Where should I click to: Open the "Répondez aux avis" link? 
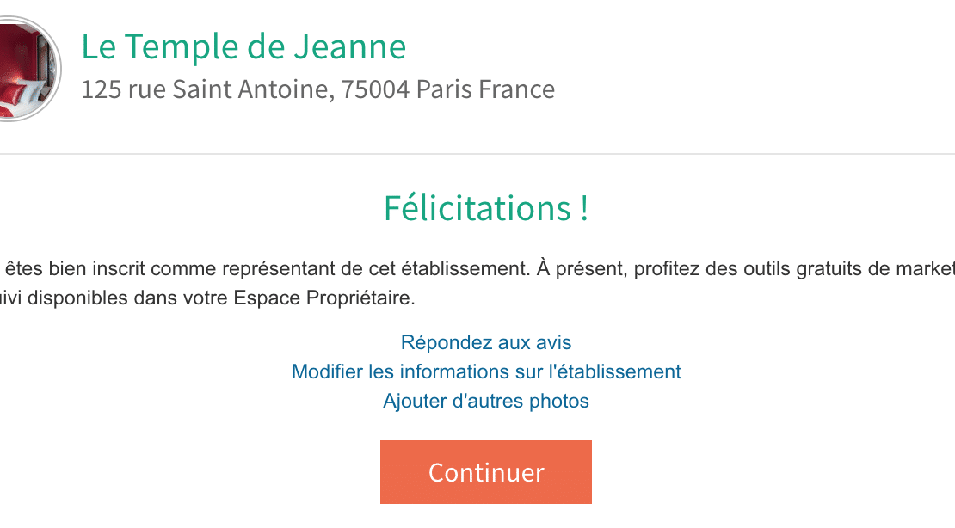tap(486, 342)
